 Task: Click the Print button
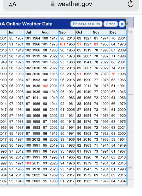click(110, 24)
